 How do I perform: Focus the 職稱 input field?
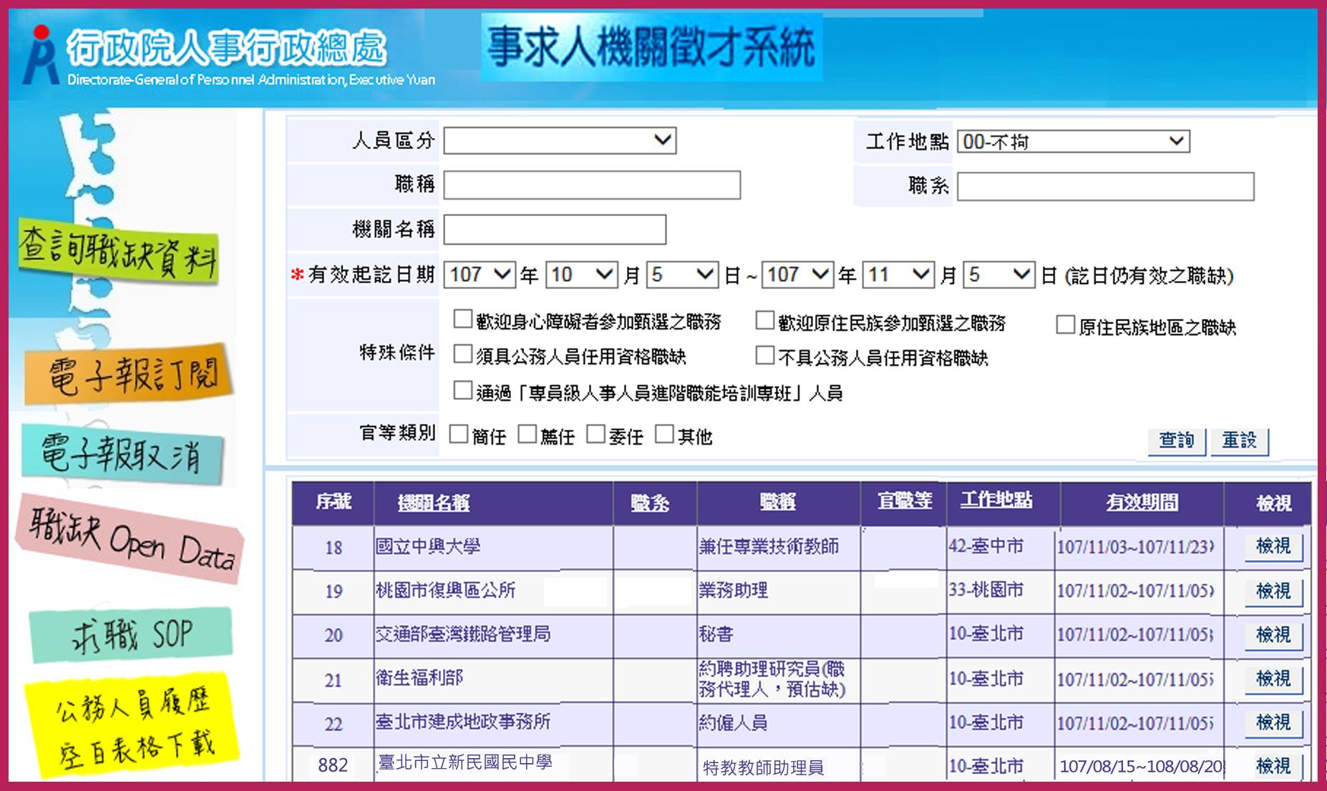coord(592,185)
